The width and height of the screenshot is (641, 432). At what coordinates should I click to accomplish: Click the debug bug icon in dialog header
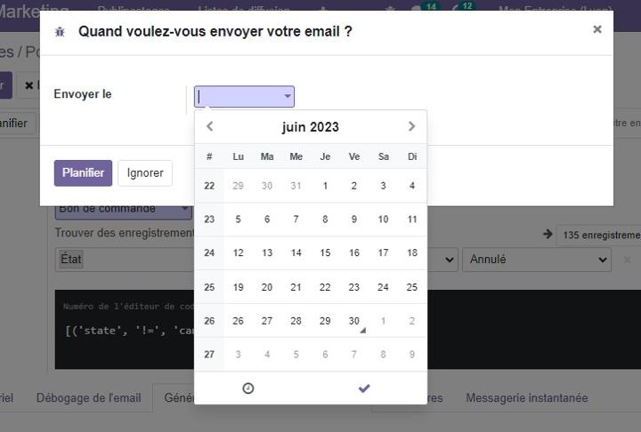(x=60, y=31)
